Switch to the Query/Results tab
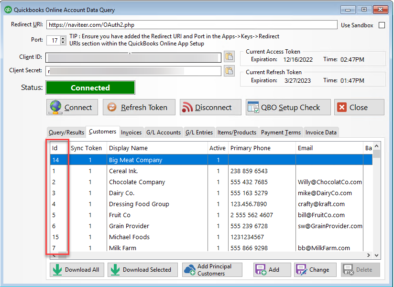This screenshot has height=287, width=394. point(66,132)
